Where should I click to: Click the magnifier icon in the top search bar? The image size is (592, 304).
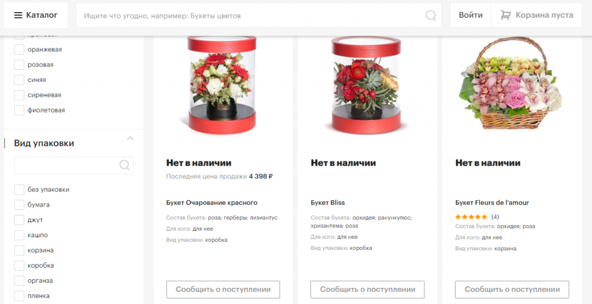coord(431,16)
